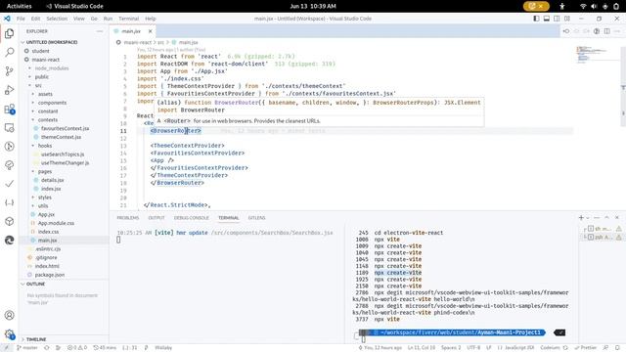
Task: Collapse Untitled (Workspace) section
Action: (51, 42)
